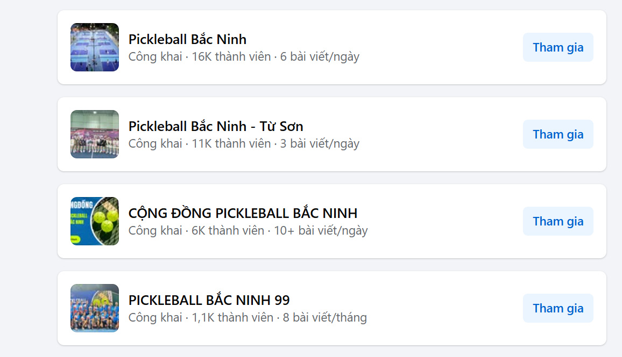Viewport: 622px width, 357px height.
Task: Select the "3 bài viết/ngày" post frequency text
Action: click(x=320, y=143)
